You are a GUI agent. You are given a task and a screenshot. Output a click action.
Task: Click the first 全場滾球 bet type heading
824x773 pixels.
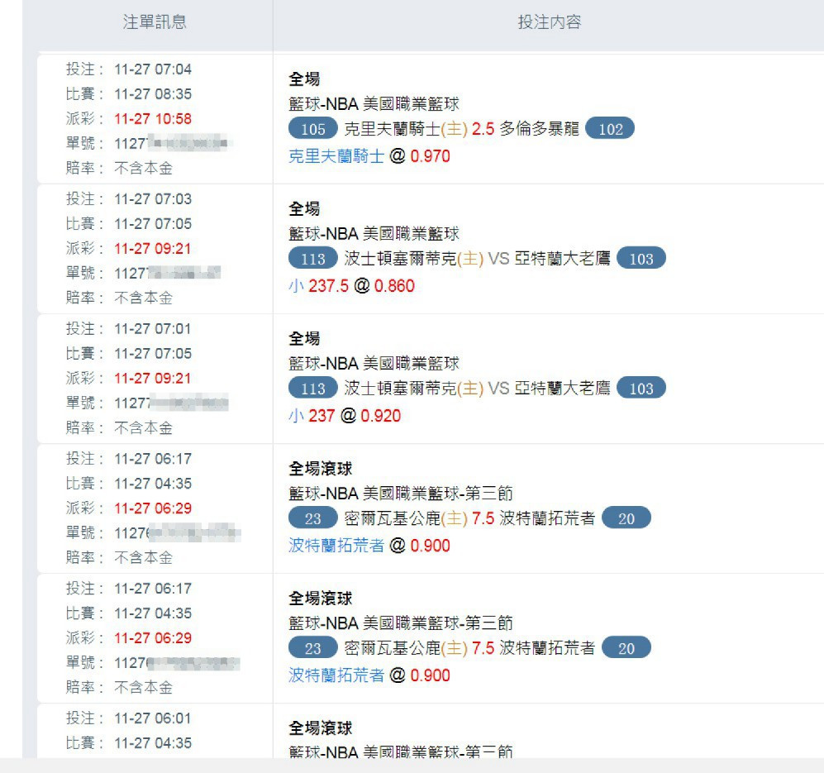(x=320, y=469)
